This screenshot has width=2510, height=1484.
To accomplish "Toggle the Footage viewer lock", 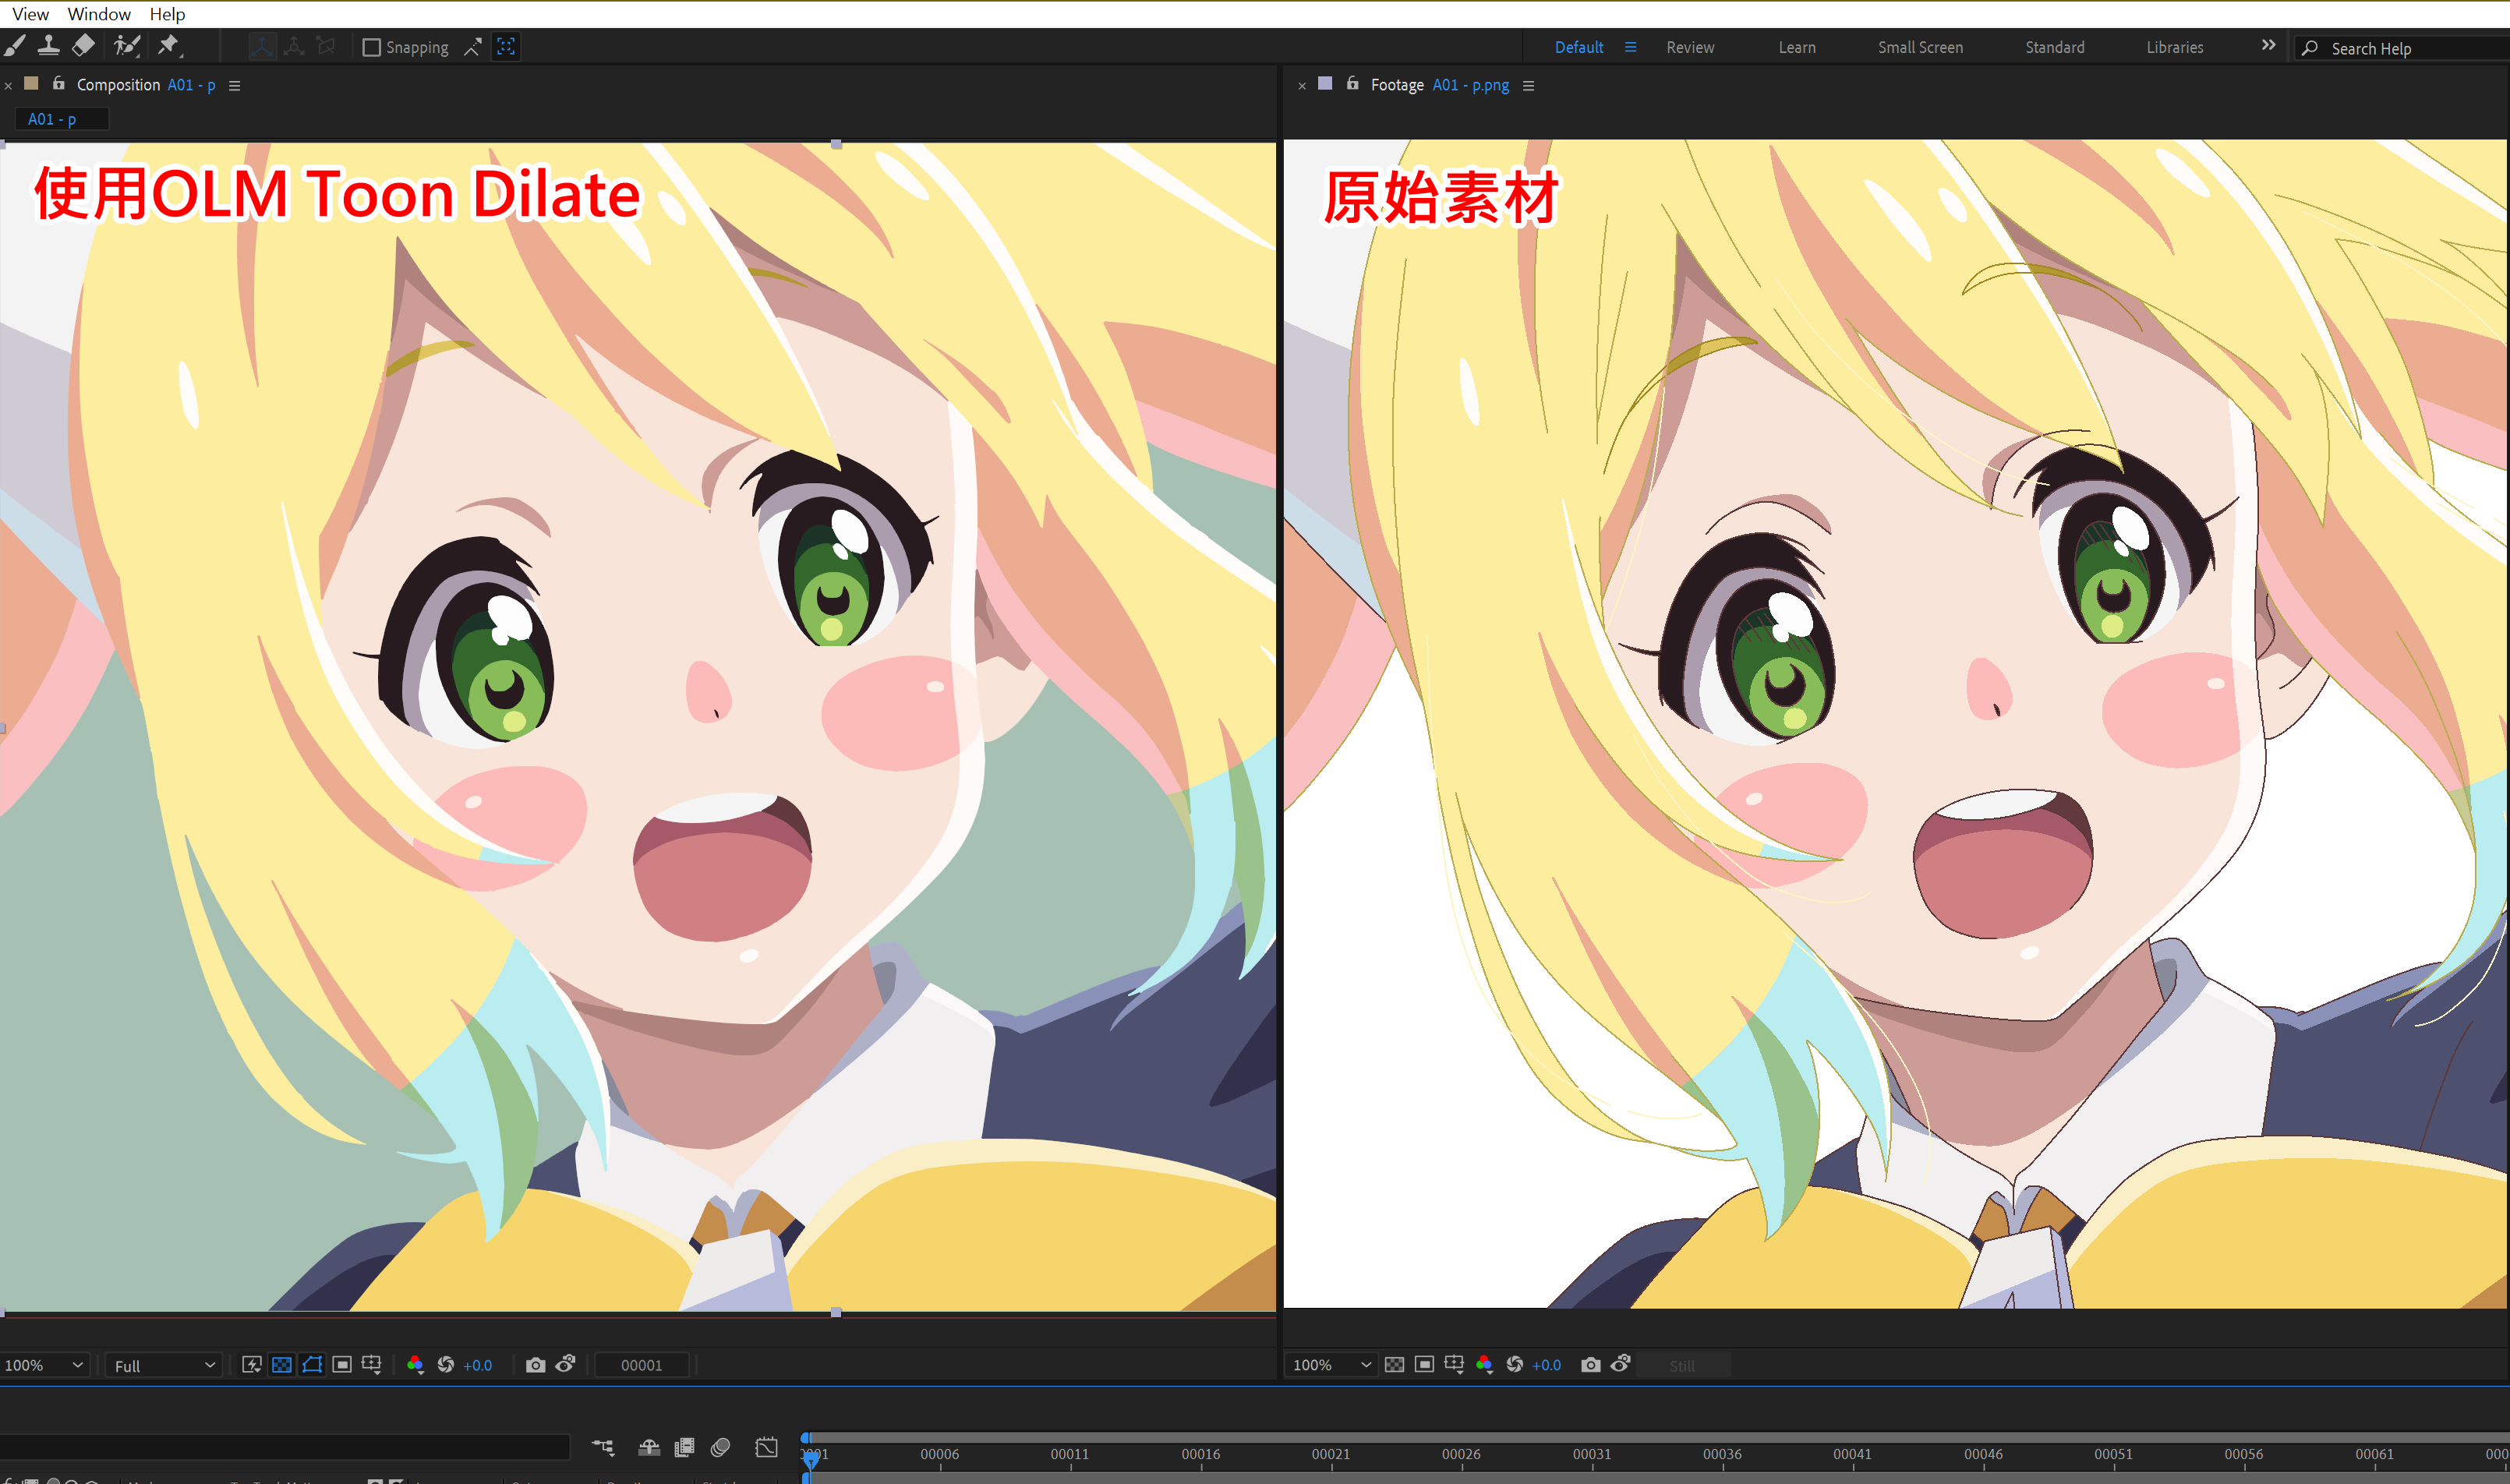I will (1353, 84).
